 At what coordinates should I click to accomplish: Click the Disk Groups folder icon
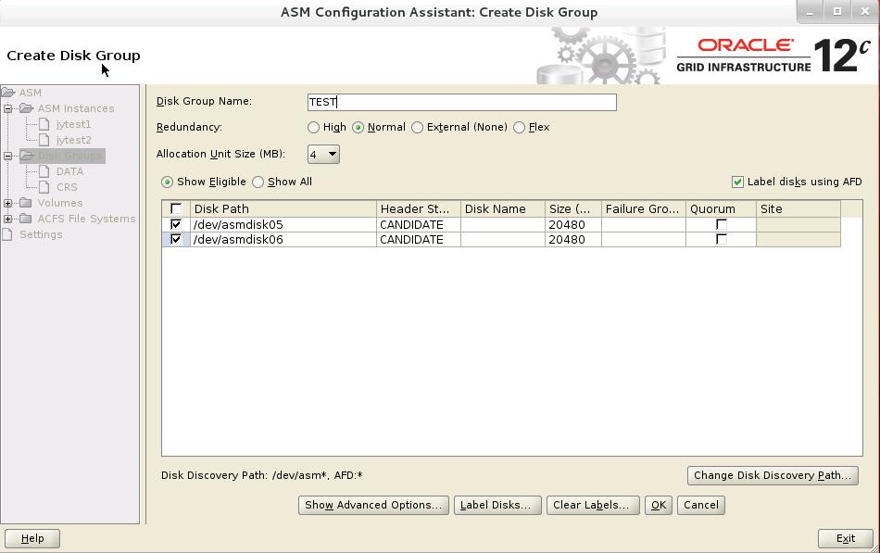coord(26,156)
